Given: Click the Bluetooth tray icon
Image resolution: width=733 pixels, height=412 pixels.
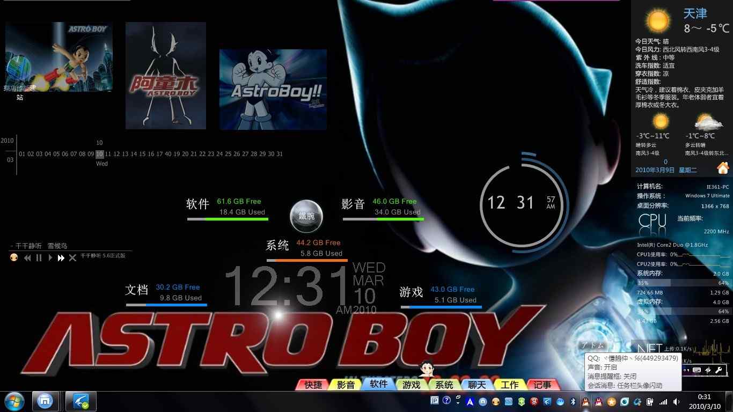Looking at the screenshot, I should pos(573,401).
